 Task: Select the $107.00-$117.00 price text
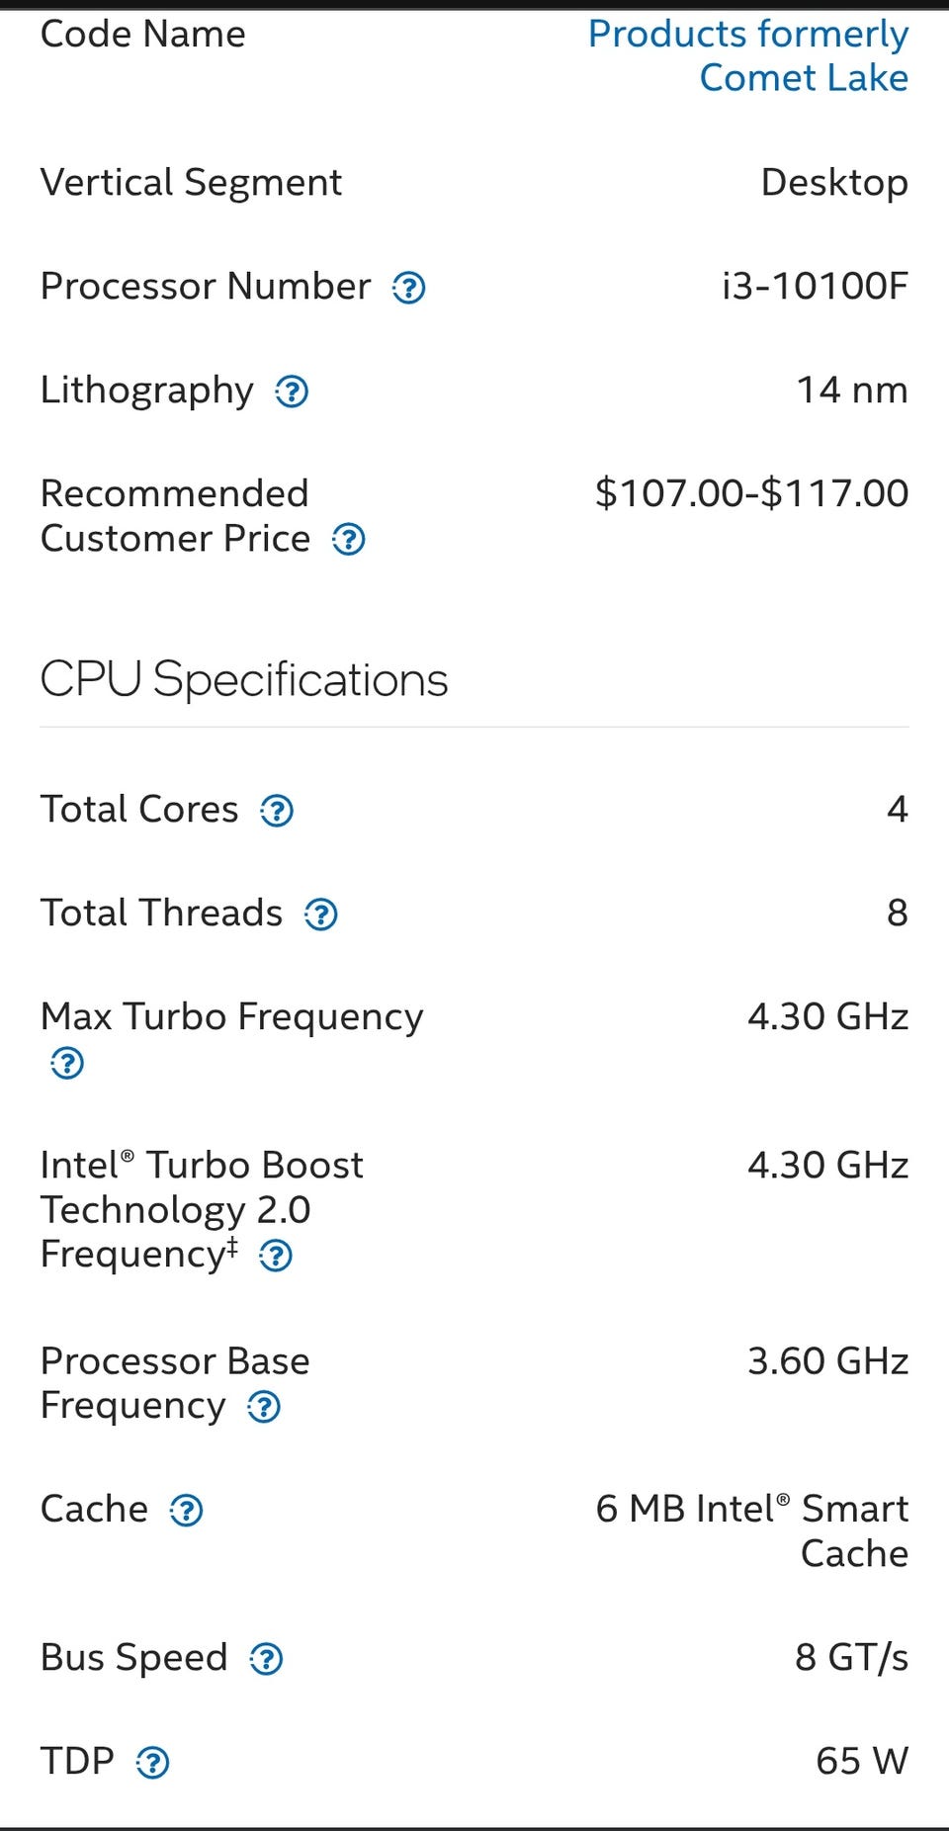click(x=751, y=493)
